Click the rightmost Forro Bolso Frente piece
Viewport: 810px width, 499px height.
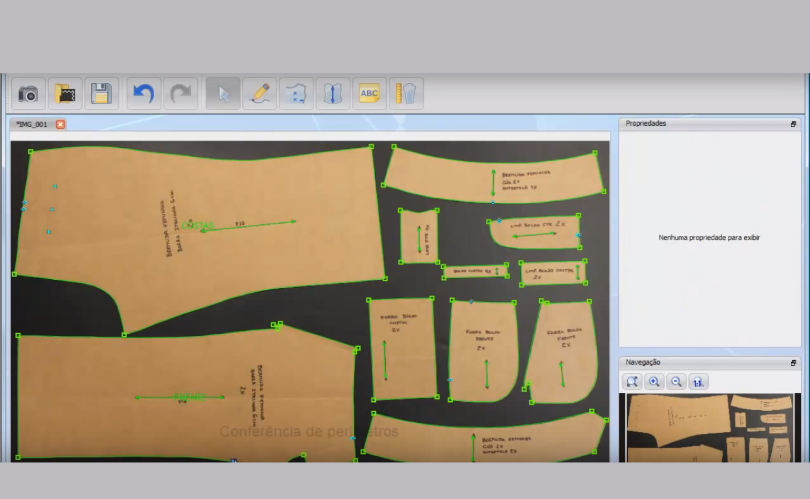(561, 351)
